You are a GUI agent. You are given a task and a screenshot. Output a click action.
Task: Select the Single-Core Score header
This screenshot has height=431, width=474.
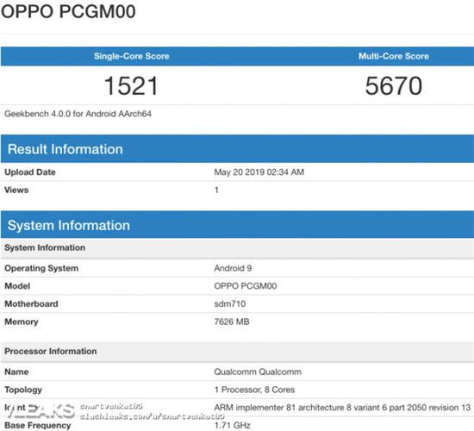132,56
